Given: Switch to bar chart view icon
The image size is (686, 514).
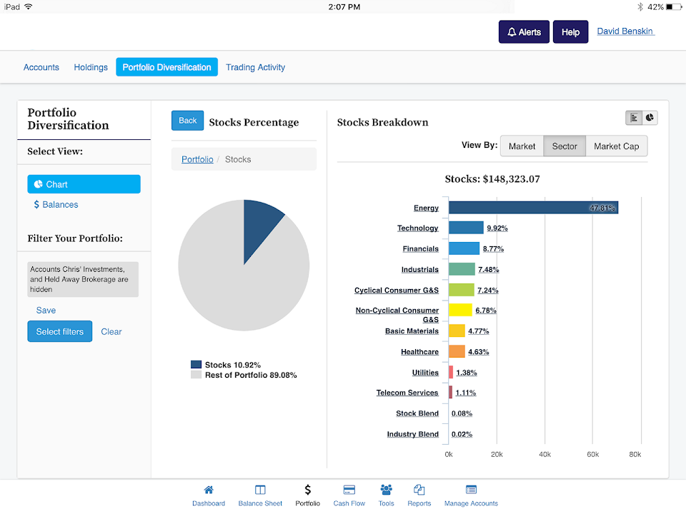Looking at the screenshot, I should pos(634,118).
